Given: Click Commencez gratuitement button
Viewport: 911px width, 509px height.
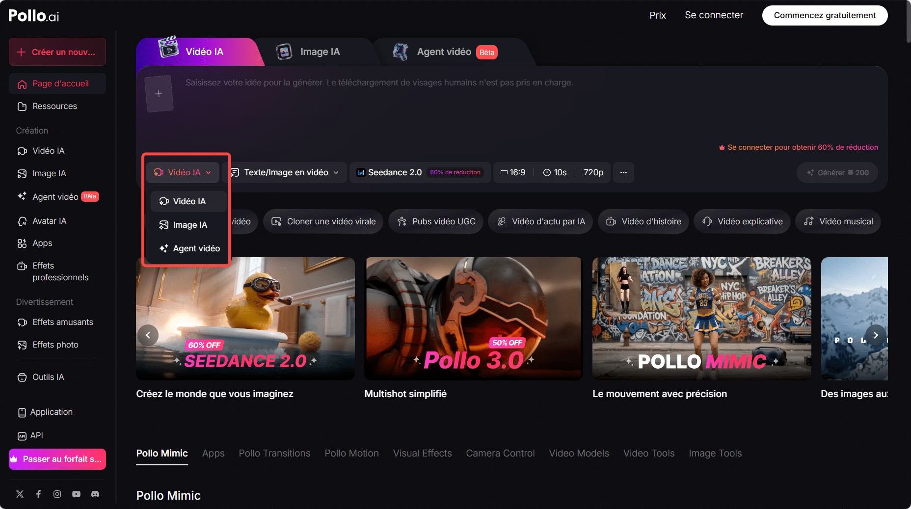Looking at the screenshot, I should pyautogui.click(x=825, y=15).
